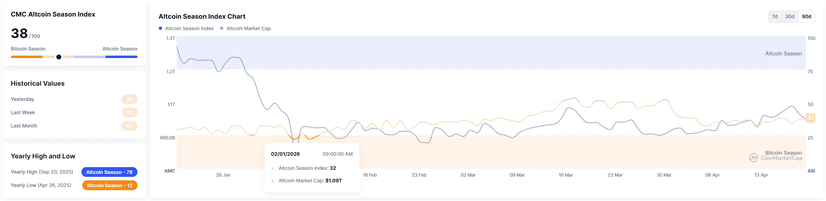Click the Last Month value badge
Screen dimensions: 826x201
click(x=129, y=126)
